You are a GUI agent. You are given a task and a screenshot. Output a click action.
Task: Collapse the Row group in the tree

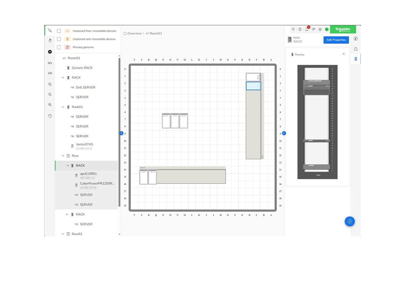click(63, 156)
